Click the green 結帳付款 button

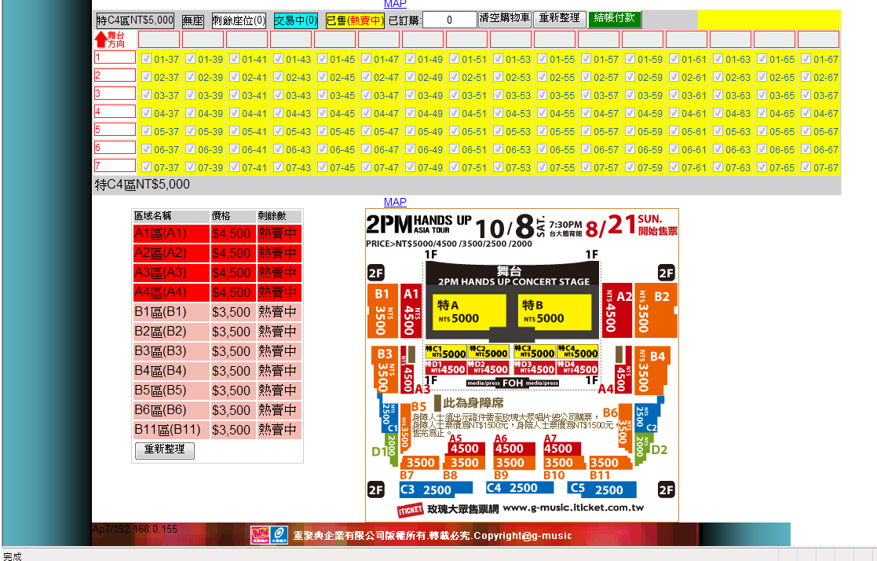click(x=615, y=19)
